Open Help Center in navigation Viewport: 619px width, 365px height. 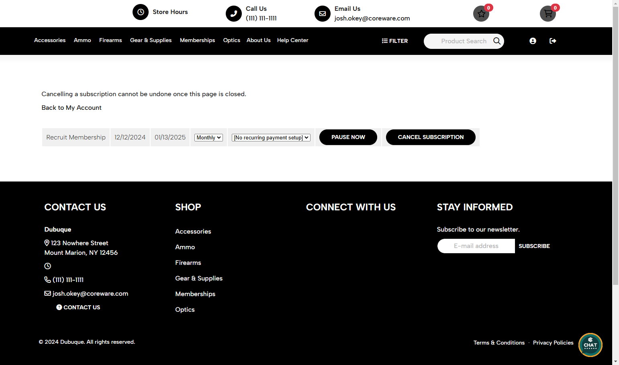(x=293, y=40)
